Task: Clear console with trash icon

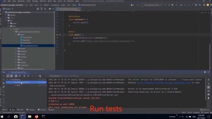Action: coord(208,98)
